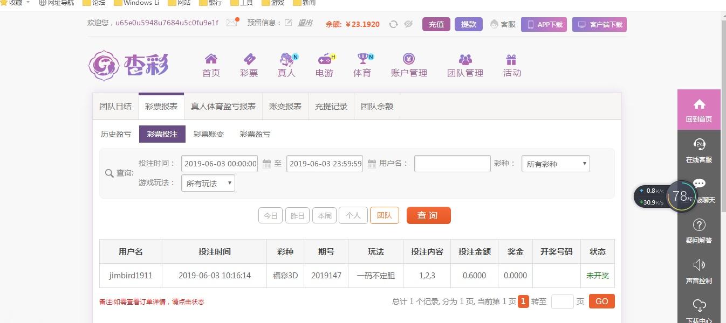The image size is (726, 323).
Task: Go to 首页 home in navigation
Action: click(211, 66)
